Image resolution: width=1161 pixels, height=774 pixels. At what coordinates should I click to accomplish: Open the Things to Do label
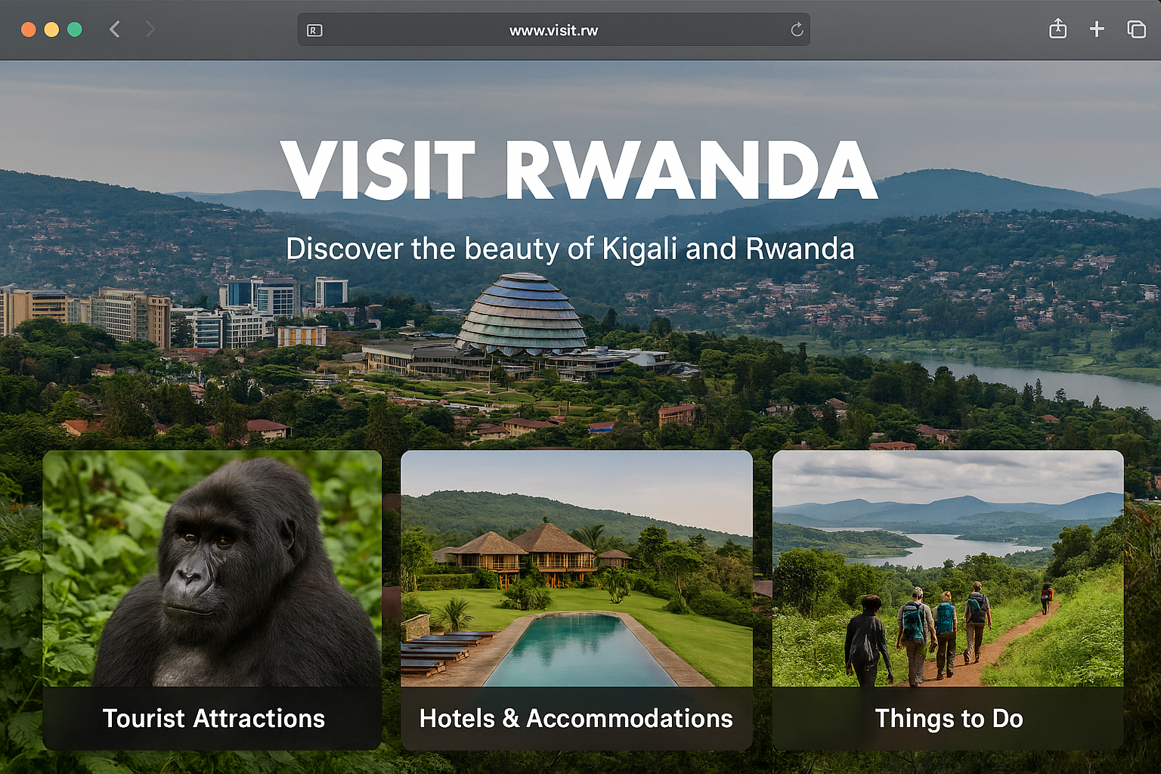coord(949,719)
